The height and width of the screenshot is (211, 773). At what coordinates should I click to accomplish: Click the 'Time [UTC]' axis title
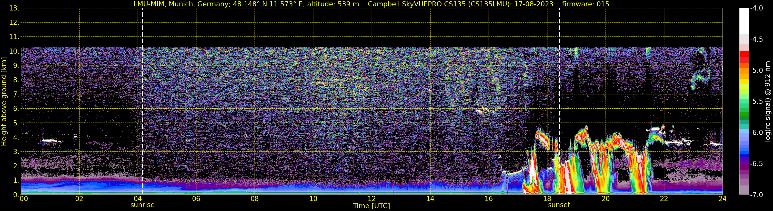pyautogui.click(x=372, y=206)
